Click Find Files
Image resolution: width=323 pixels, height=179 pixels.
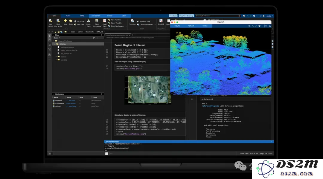click(79, 25)
